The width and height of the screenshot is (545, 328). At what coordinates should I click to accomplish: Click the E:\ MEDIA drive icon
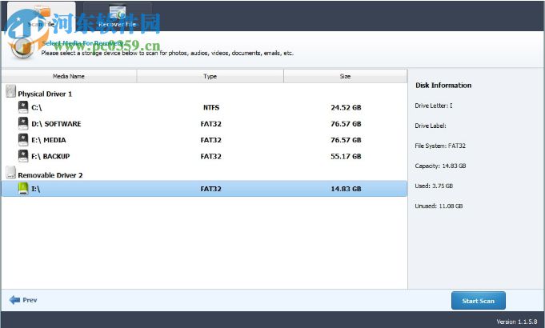23,140
